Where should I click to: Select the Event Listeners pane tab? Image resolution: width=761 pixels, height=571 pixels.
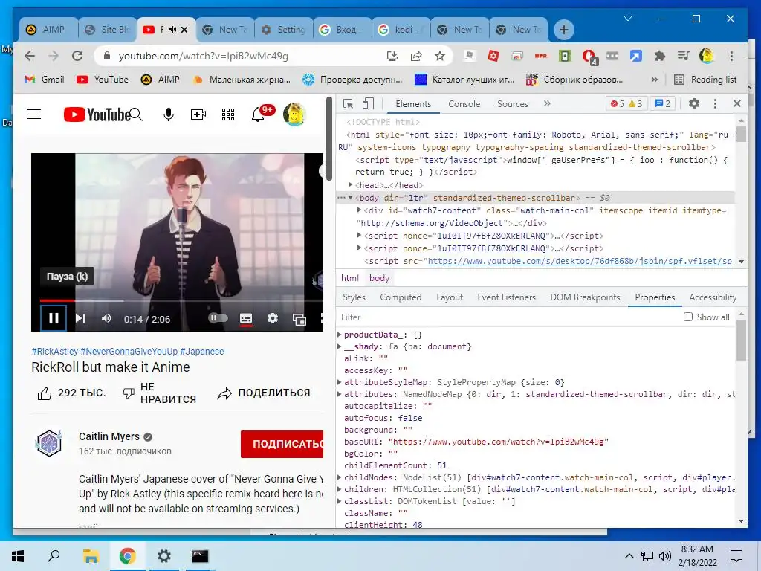(x=506, y=297)
